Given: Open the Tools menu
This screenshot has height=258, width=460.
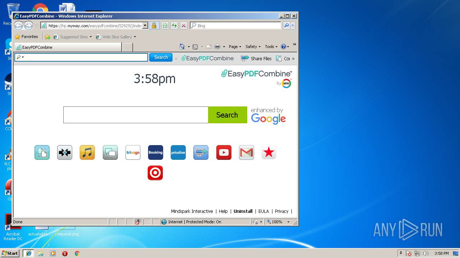Looking at the screenshot, I should click(271, 47).
